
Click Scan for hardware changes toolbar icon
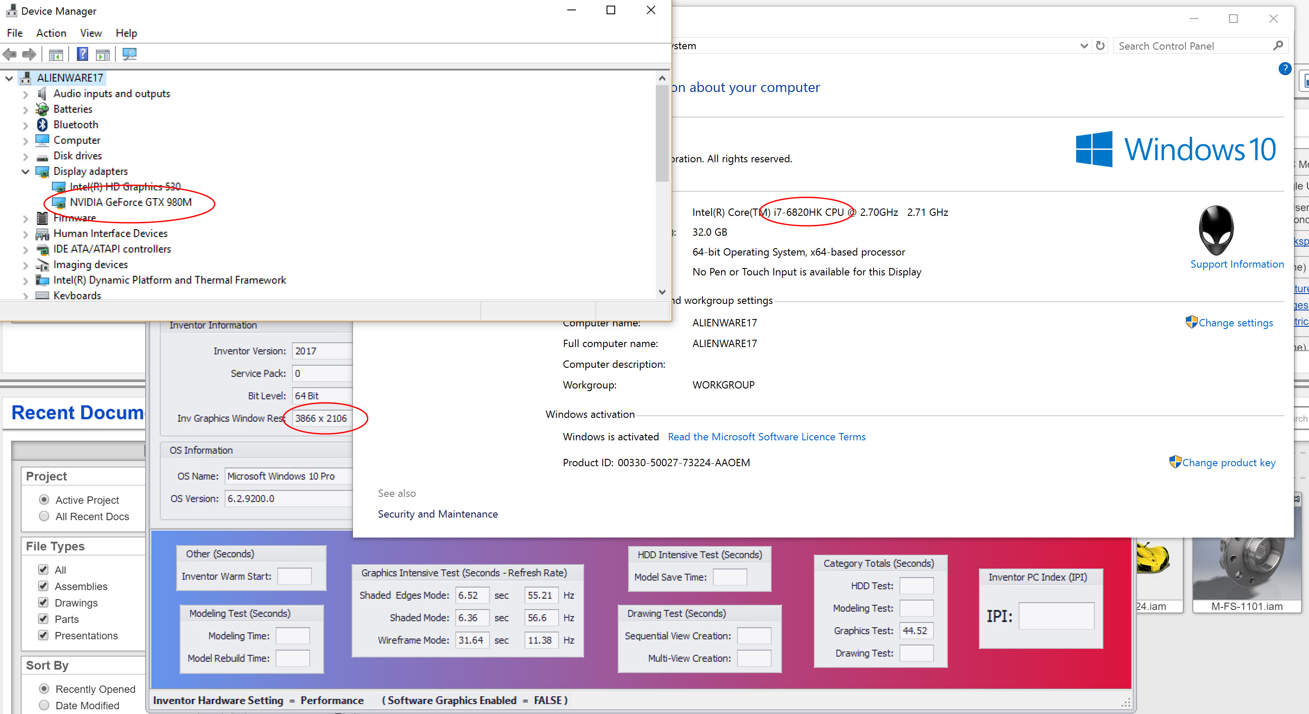click(130, 54)
